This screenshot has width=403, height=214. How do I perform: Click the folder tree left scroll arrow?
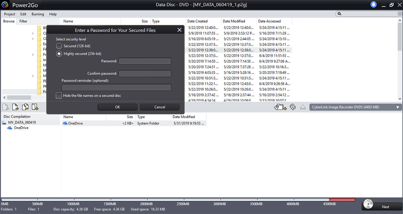pyautogui.click(x=4, y=98)
